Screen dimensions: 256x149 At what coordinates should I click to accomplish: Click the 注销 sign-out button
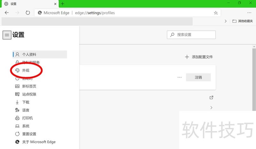(x=198, y=77)
